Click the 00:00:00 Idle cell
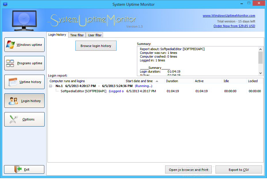The height and width of the screenshot is (181, 267). (x=230, y=91)
